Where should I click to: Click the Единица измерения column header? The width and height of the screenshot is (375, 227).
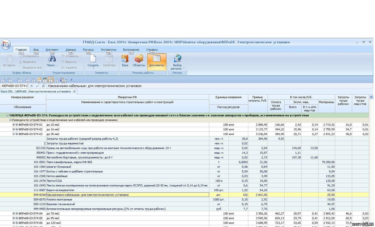229,97
